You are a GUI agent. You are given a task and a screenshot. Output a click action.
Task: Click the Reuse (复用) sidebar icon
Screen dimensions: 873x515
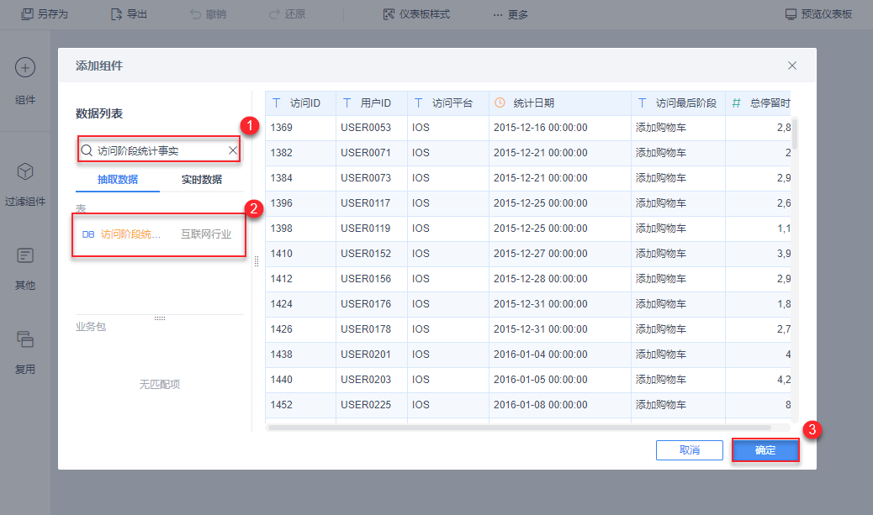[x=25, y=339]
